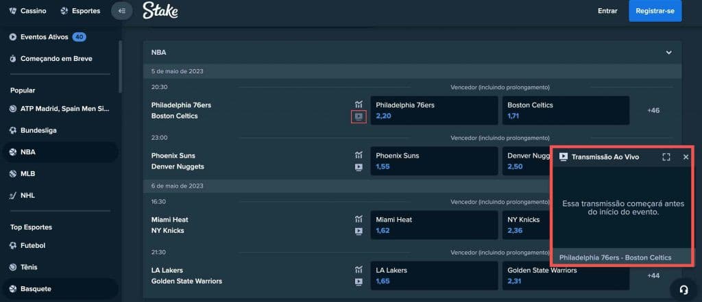Open live stream icon for Miami Heat match
This screenshot has width=702, height=302.
(x=358, y=231)
